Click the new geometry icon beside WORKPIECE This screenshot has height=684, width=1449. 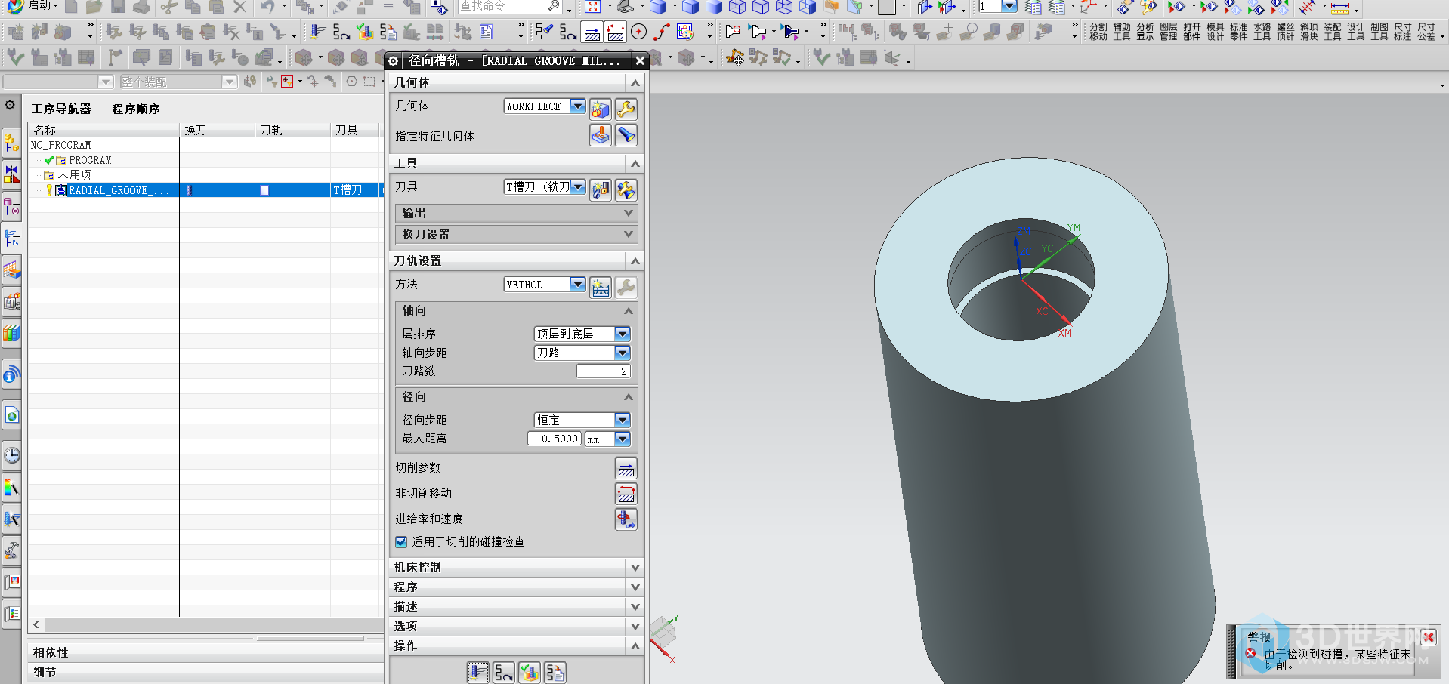pos(601,109)
